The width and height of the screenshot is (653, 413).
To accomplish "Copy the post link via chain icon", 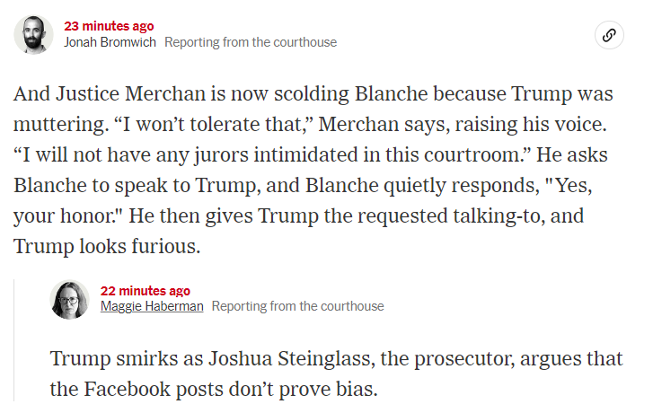I will coord(609,35).
